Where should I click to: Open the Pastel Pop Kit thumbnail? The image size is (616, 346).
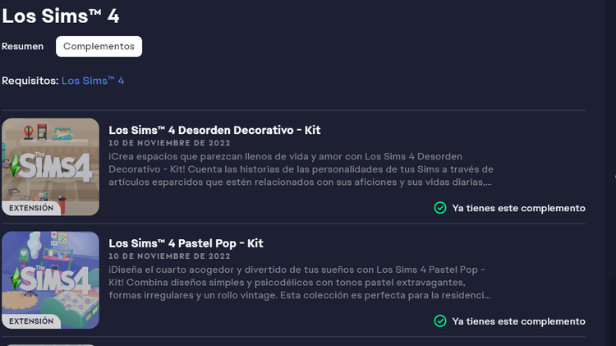tap(50, 280)
